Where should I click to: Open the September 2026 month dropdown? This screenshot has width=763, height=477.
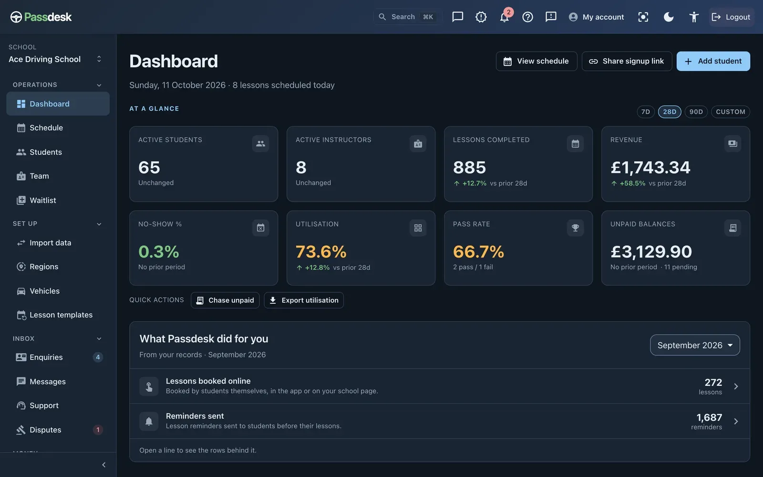tap(695, 345)
